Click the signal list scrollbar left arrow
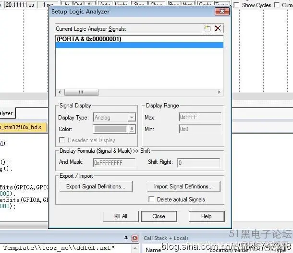 point(60,92)
